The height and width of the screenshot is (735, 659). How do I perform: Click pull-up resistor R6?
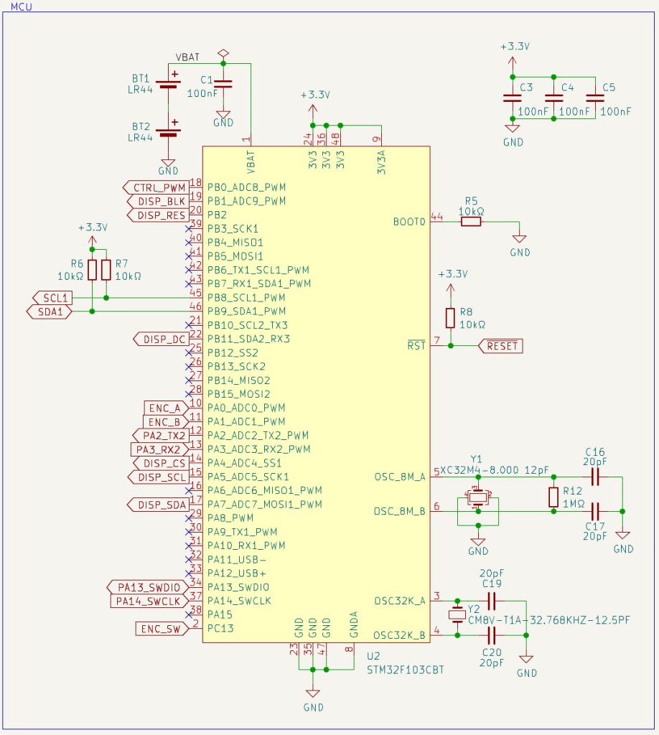tap(92, 270)
